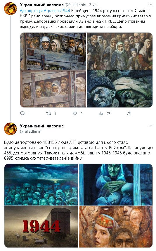View analytics bar chart icon showing 75
Image resolution: width=156 pixels, height=251 pixels.
click(x=101, y=114)
